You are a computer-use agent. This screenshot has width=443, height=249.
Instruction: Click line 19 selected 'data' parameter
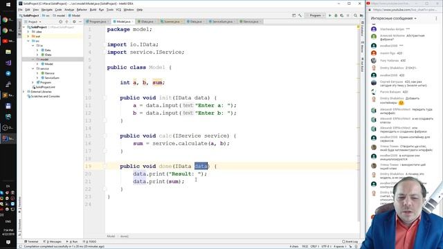(x=201, y=166)
